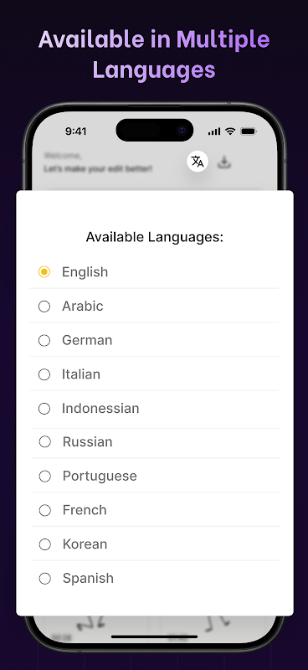Select the German radio button
The image size is (308, 670).
(44, 341)
